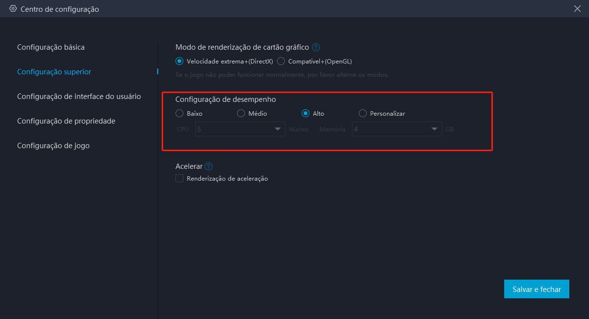This screenshot has width=589, height=319.
Task: Click the Salvar e fechar button
Action: [537, 289]
